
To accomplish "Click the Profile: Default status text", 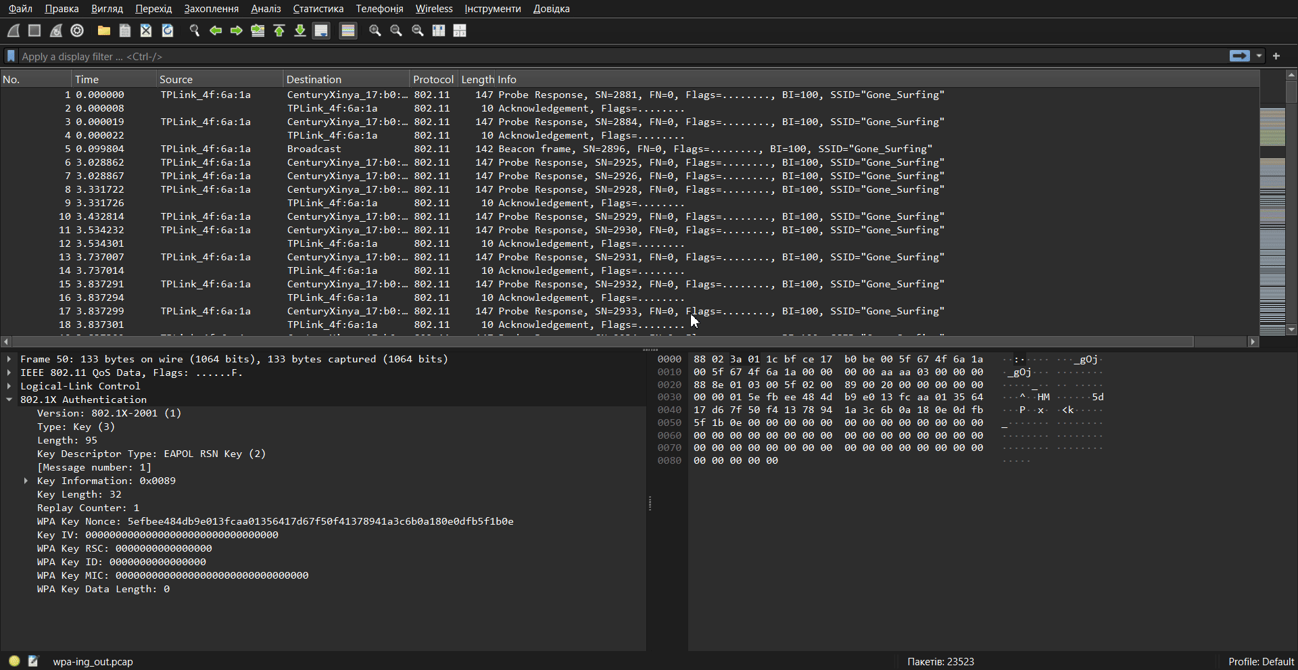I will (1260, 661).
